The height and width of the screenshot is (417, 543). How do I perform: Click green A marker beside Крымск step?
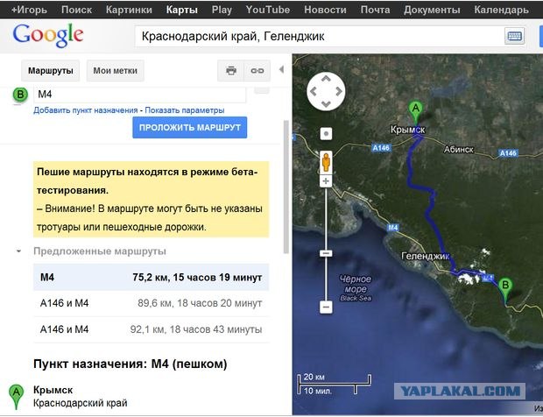(16, 396)
